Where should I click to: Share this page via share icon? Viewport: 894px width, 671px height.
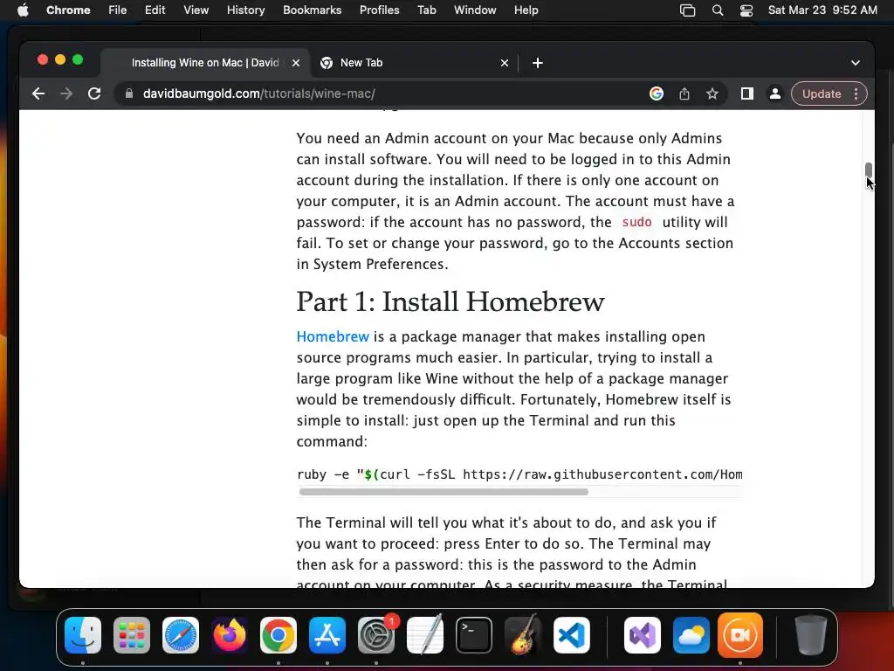[x=684, y=93]
